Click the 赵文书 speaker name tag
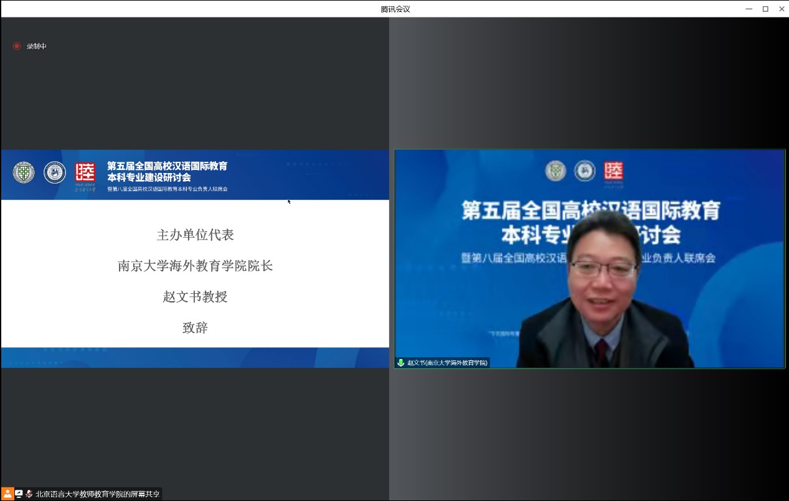This screenshot has width=789, height=501. coord(447,362)
